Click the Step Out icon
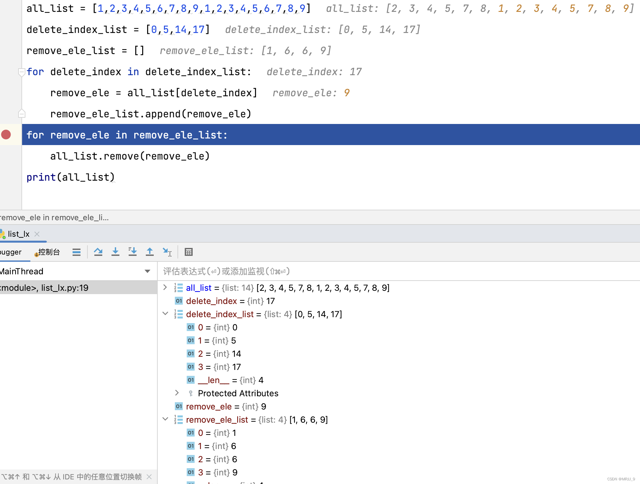The image size is (640, 484). pos(149,252)
